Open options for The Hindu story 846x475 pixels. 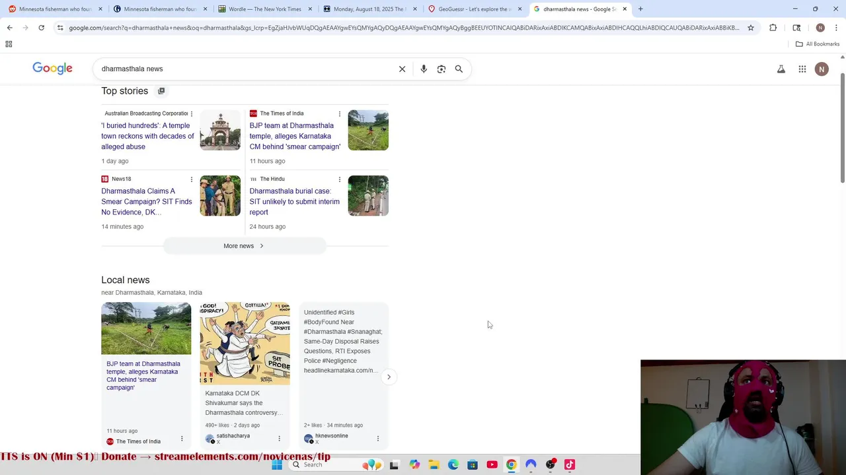(x=340, y=179)
